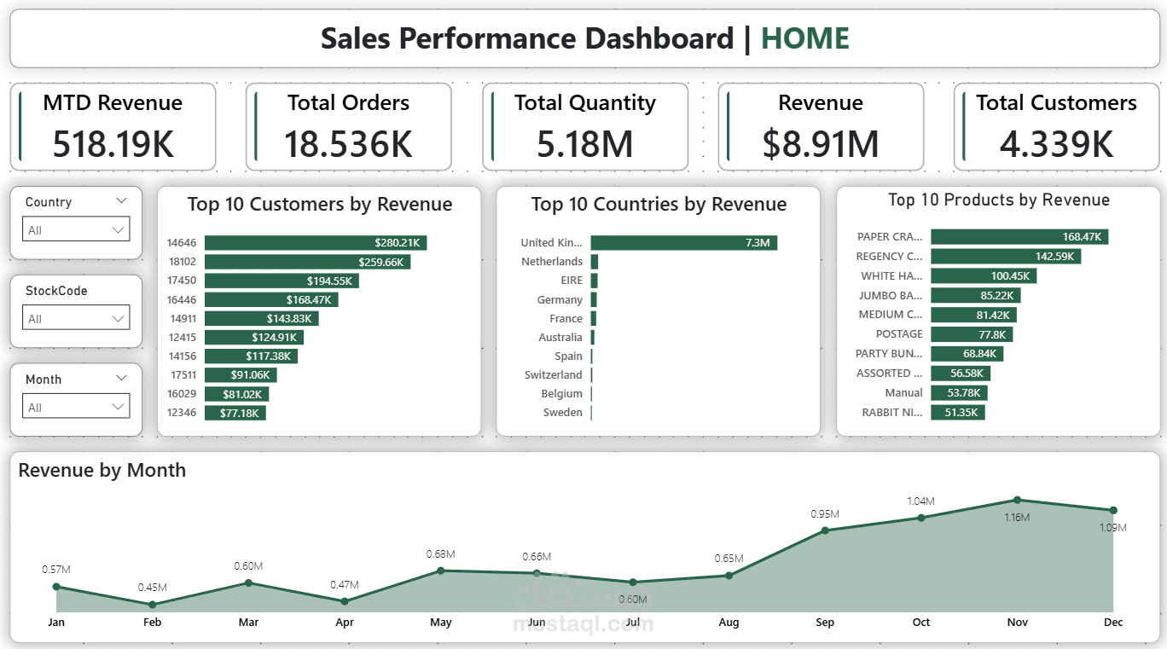Image resolution: width=1167 pixels, height=649 pixels.
Task: Click the United Kingdom bar in countries chart
Action: [x=682, y=242]
